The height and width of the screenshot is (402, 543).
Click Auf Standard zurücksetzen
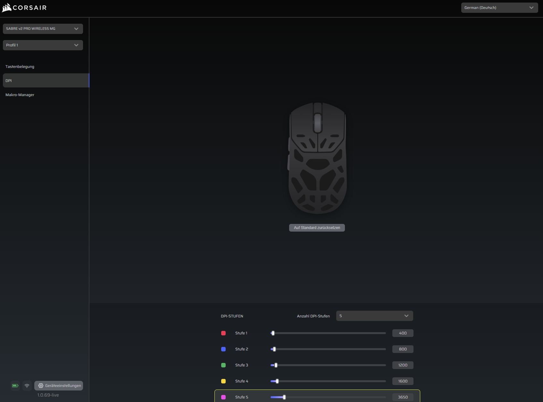[317, 228]
